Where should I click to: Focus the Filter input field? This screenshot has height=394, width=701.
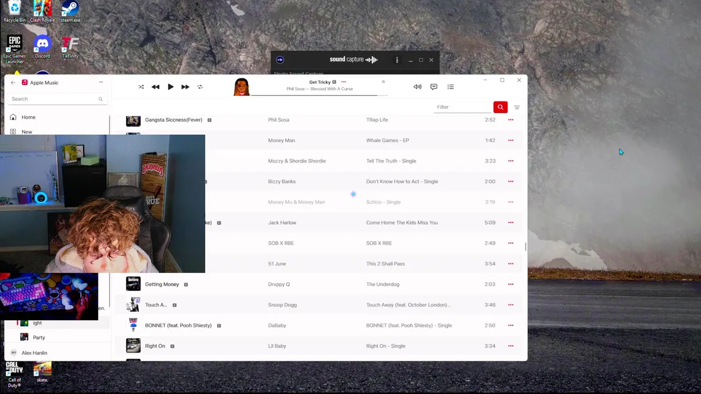coord(462,107)
